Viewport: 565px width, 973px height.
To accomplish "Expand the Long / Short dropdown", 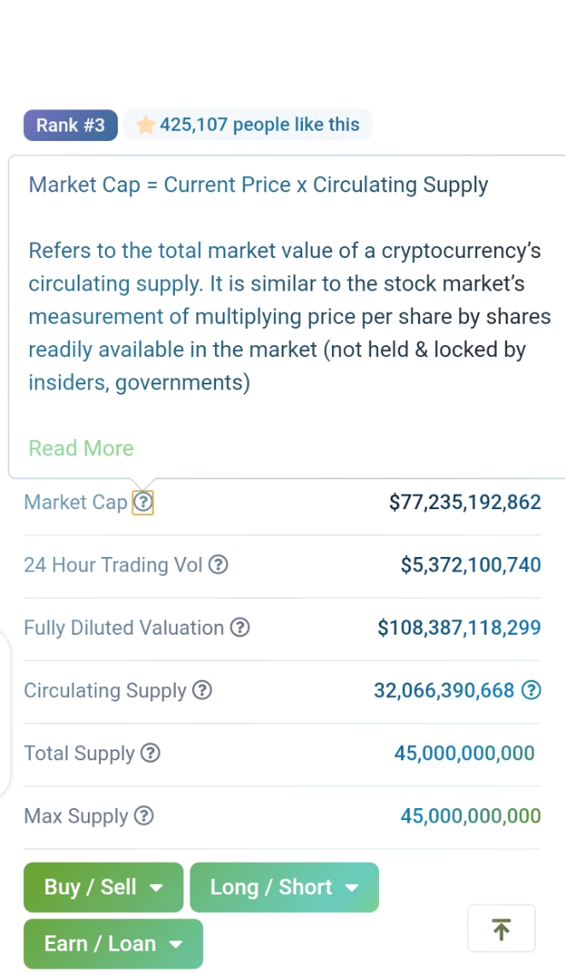I will (284, 888).
